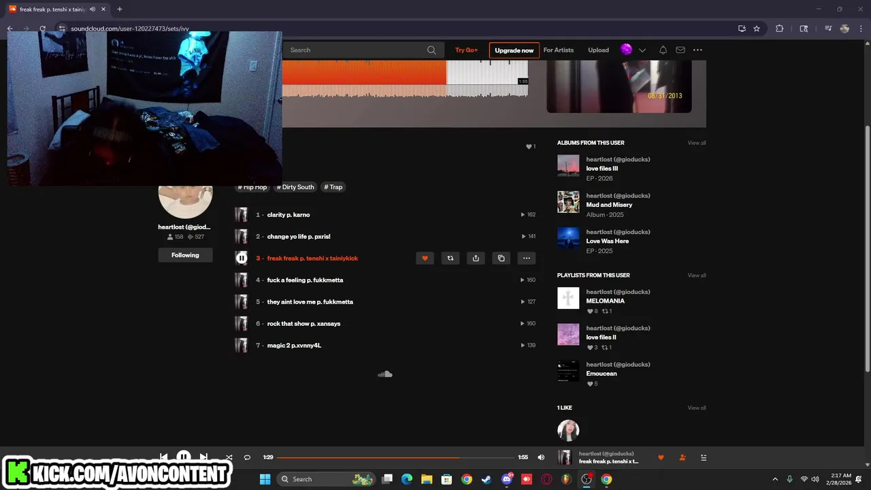Open Chrome extensions puzzle icon

[780, 29]
